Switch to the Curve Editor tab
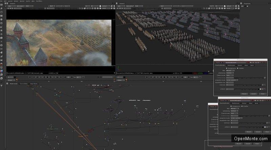 24,84
